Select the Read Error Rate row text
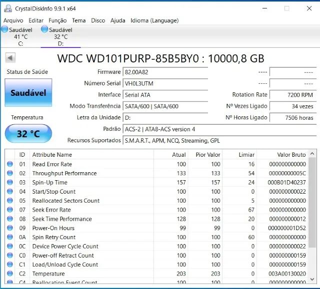This screenshot has width=320, height=289. 52,164
